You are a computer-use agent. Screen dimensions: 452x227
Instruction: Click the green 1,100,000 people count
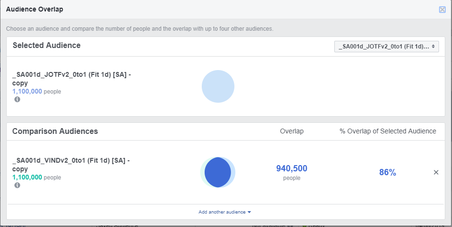coord(27,177)
